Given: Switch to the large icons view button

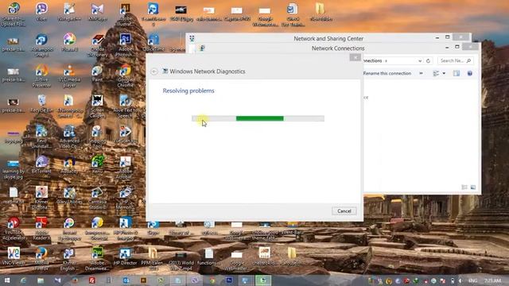Looking at the screenshot, I should click(473, 187).
